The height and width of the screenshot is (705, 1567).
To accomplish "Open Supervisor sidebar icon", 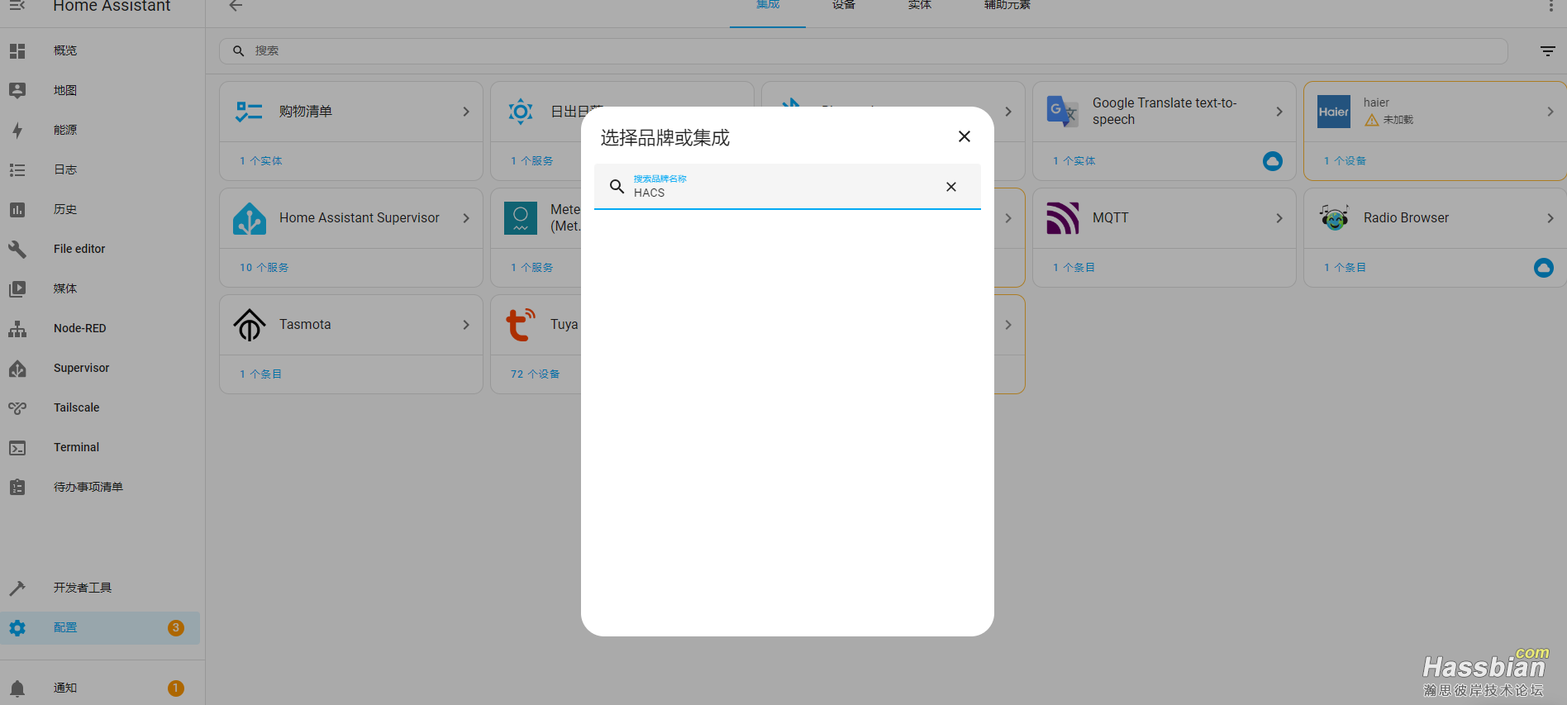I will (17, 369).
